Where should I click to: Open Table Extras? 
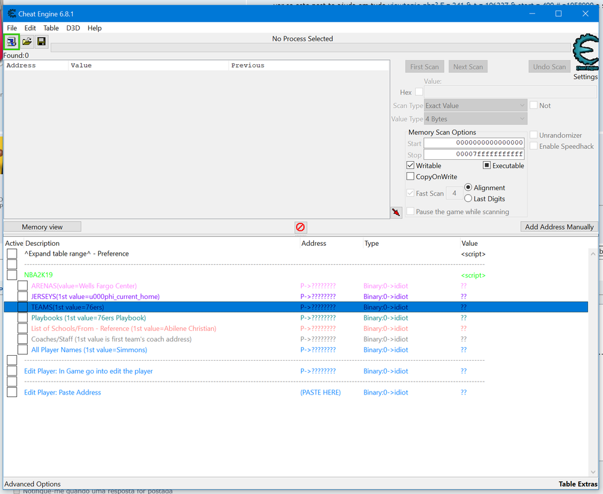pyautogui.click(x=578, y=484)
